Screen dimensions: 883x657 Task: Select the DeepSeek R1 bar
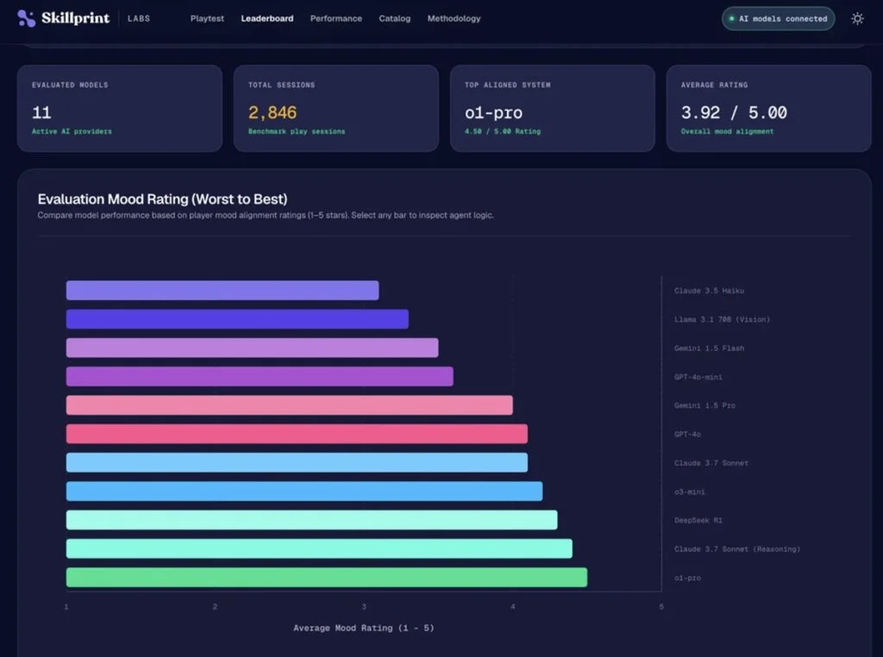312,520
